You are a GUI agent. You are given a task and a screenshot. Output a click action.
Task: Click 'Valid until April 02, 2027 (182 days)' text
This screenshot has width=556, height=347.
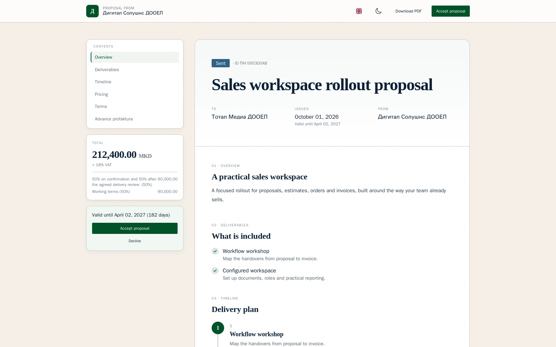[131, 215]
